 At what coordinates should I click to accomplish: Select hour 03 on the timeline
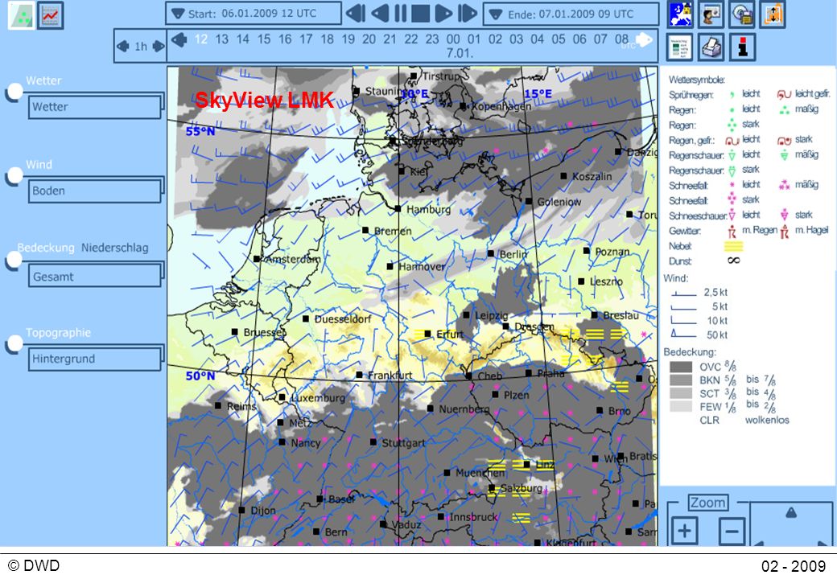(516, 39)
